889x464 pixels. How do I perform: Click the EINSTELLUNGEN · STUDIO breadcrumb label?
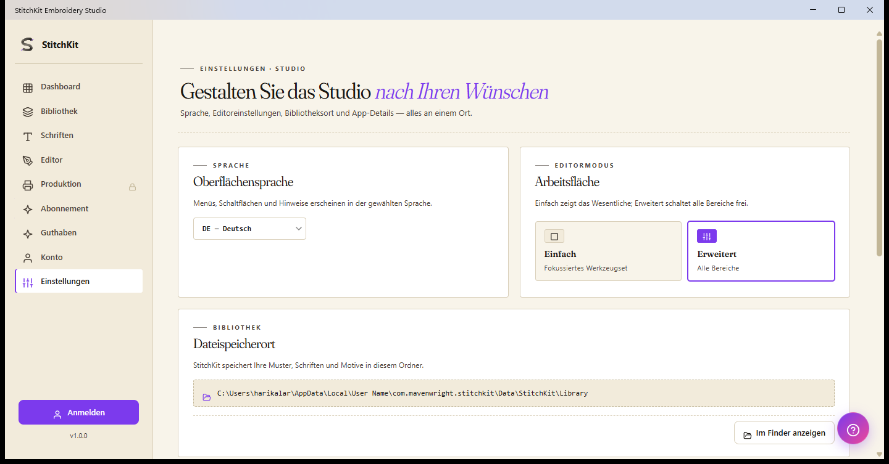pos(253,69)
